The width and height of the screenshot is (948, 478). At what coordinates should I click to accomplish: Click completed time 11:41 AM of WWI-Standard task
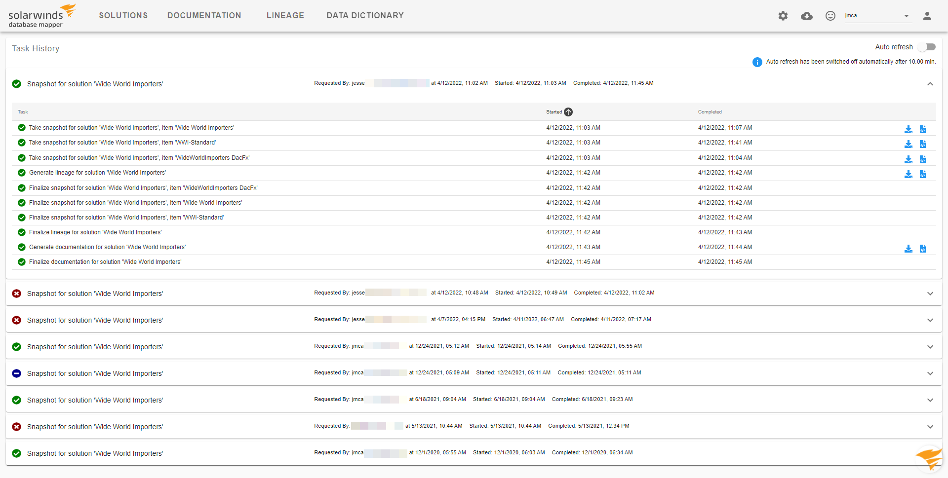[x=725, y=143]
